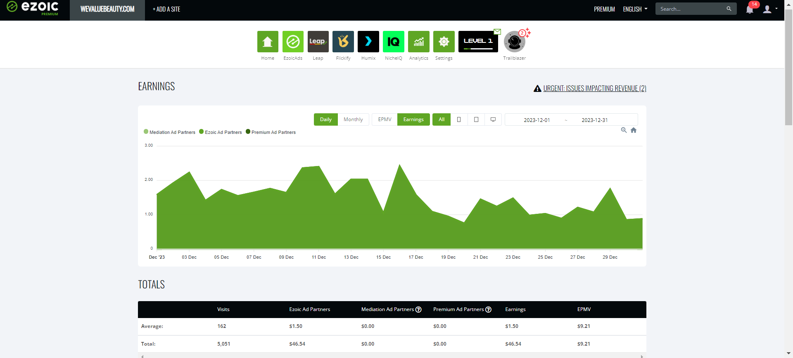Click the Total row label
This screenshot has height=358, width=793.
click(148, 344)
